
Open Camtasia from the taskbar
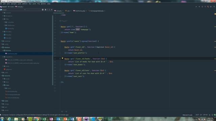tap(79, 119)
